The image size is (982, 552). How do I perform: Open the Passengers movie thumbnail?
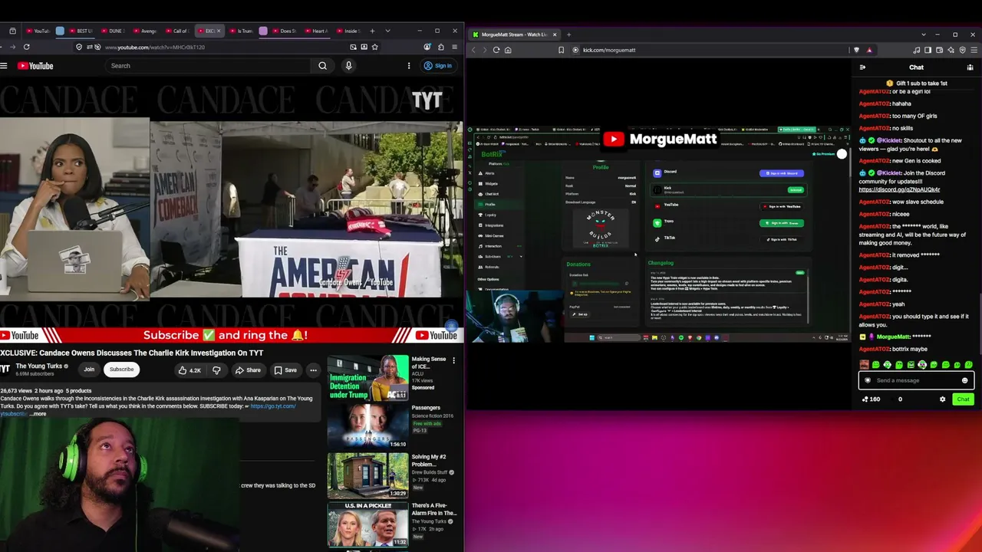point(368,427)
